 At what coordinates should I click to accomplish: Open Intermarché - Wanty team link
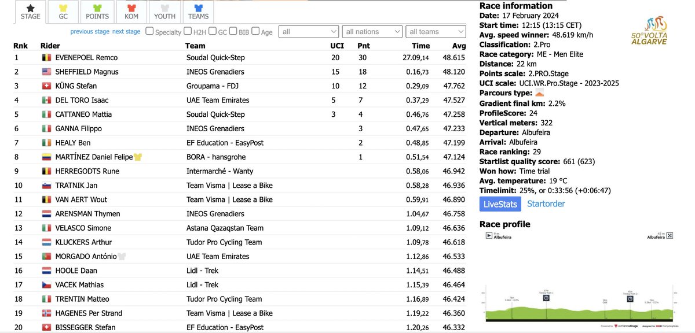[220, 171]
